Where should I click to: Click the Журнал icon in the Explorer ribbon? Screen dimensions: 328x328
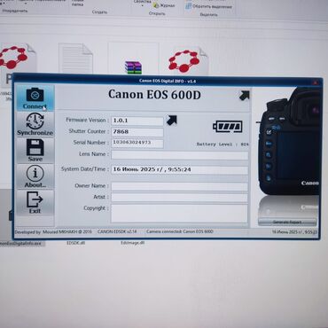[164, 5]
